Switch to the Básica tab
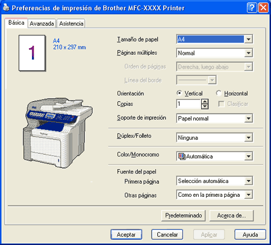Viewport: 271px width, 245px height. (16, 23)
